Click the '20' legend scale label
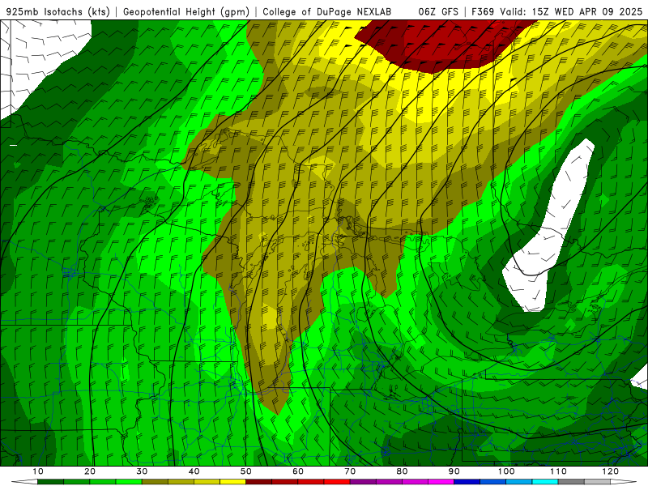648x486 pixels. pos(90,471)
